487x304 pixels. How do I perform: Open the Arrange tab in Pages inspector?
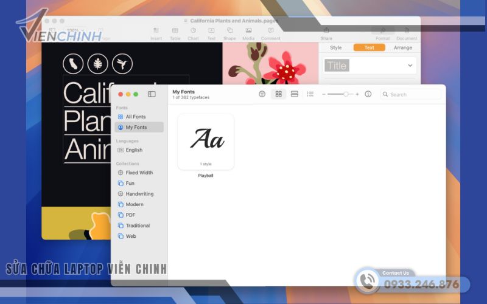403,47
